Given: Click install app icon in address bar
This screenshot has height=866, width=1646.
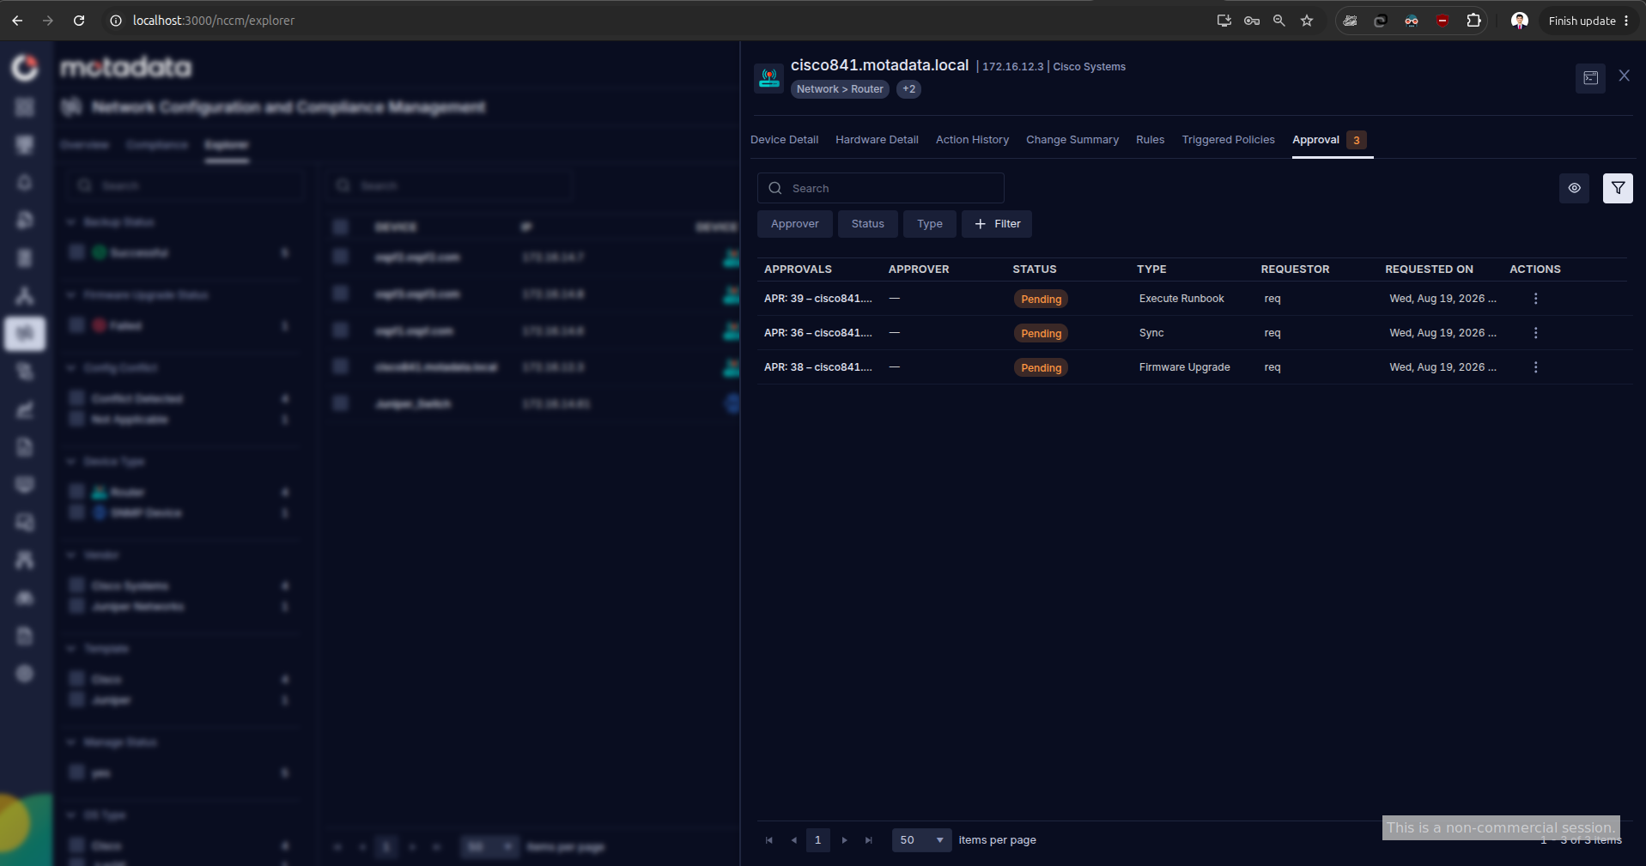Looking at the screenshot, I should click(x=1224, y=21).
